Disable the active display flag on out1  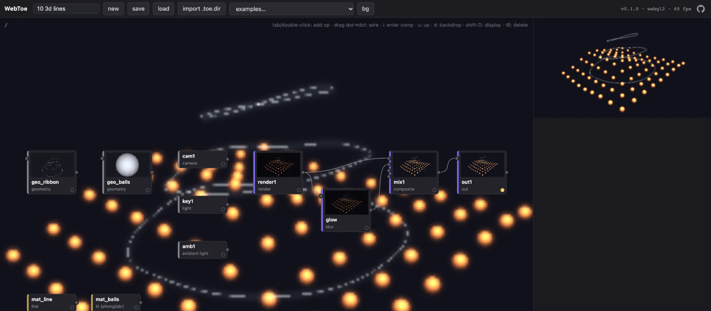click(502, 190)
